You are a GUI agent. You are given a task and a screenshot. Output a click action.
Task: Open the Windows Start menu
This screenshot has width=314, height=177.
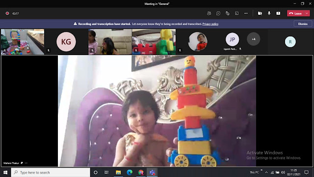(x=5, y=173)
